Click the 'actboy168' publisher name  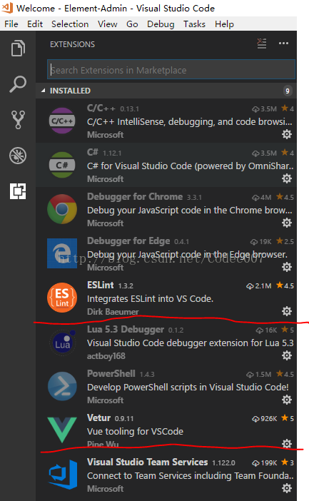coord(106,356)
